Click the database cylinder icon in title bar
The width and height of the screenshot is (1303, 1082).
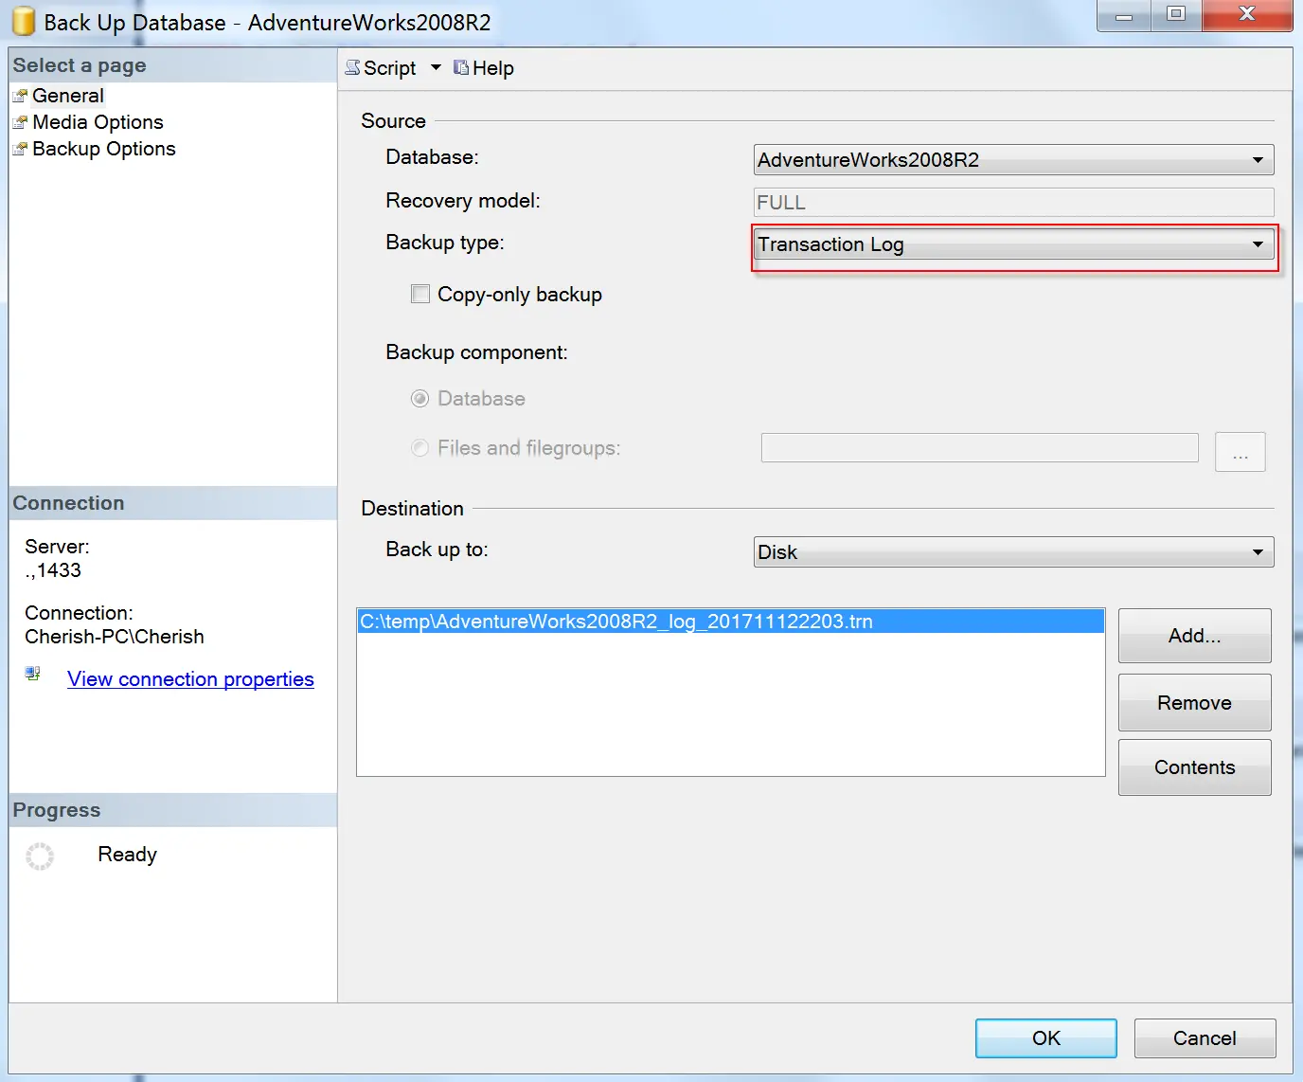[x=23, y=22]
